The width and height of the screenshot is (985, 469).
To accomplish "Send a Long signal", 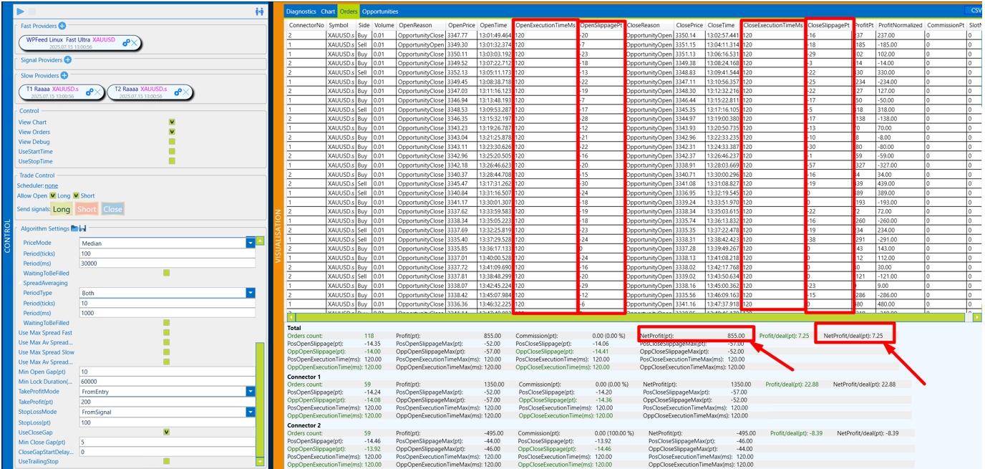I will point(62,209).
